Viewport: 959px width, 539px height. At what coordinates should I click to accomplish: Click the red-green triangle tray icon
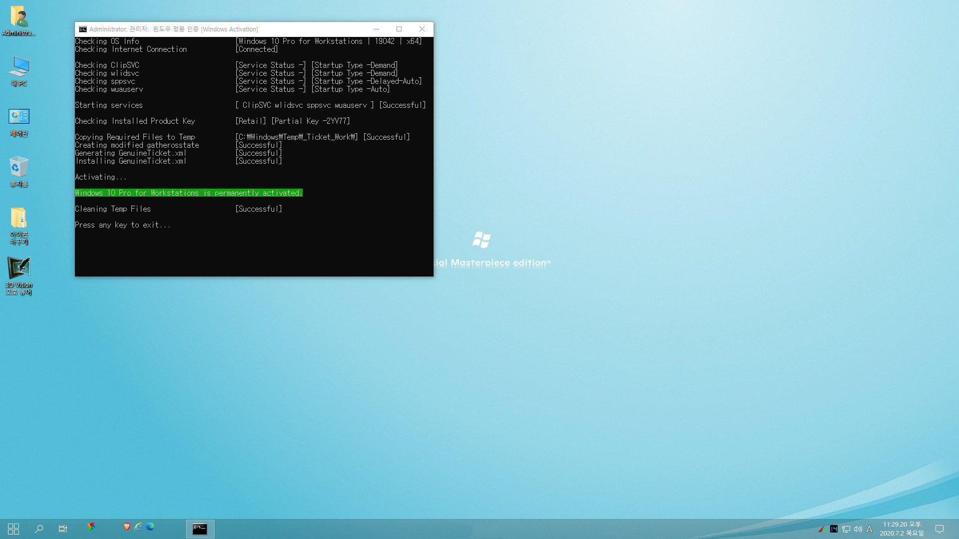pos(821,529)
